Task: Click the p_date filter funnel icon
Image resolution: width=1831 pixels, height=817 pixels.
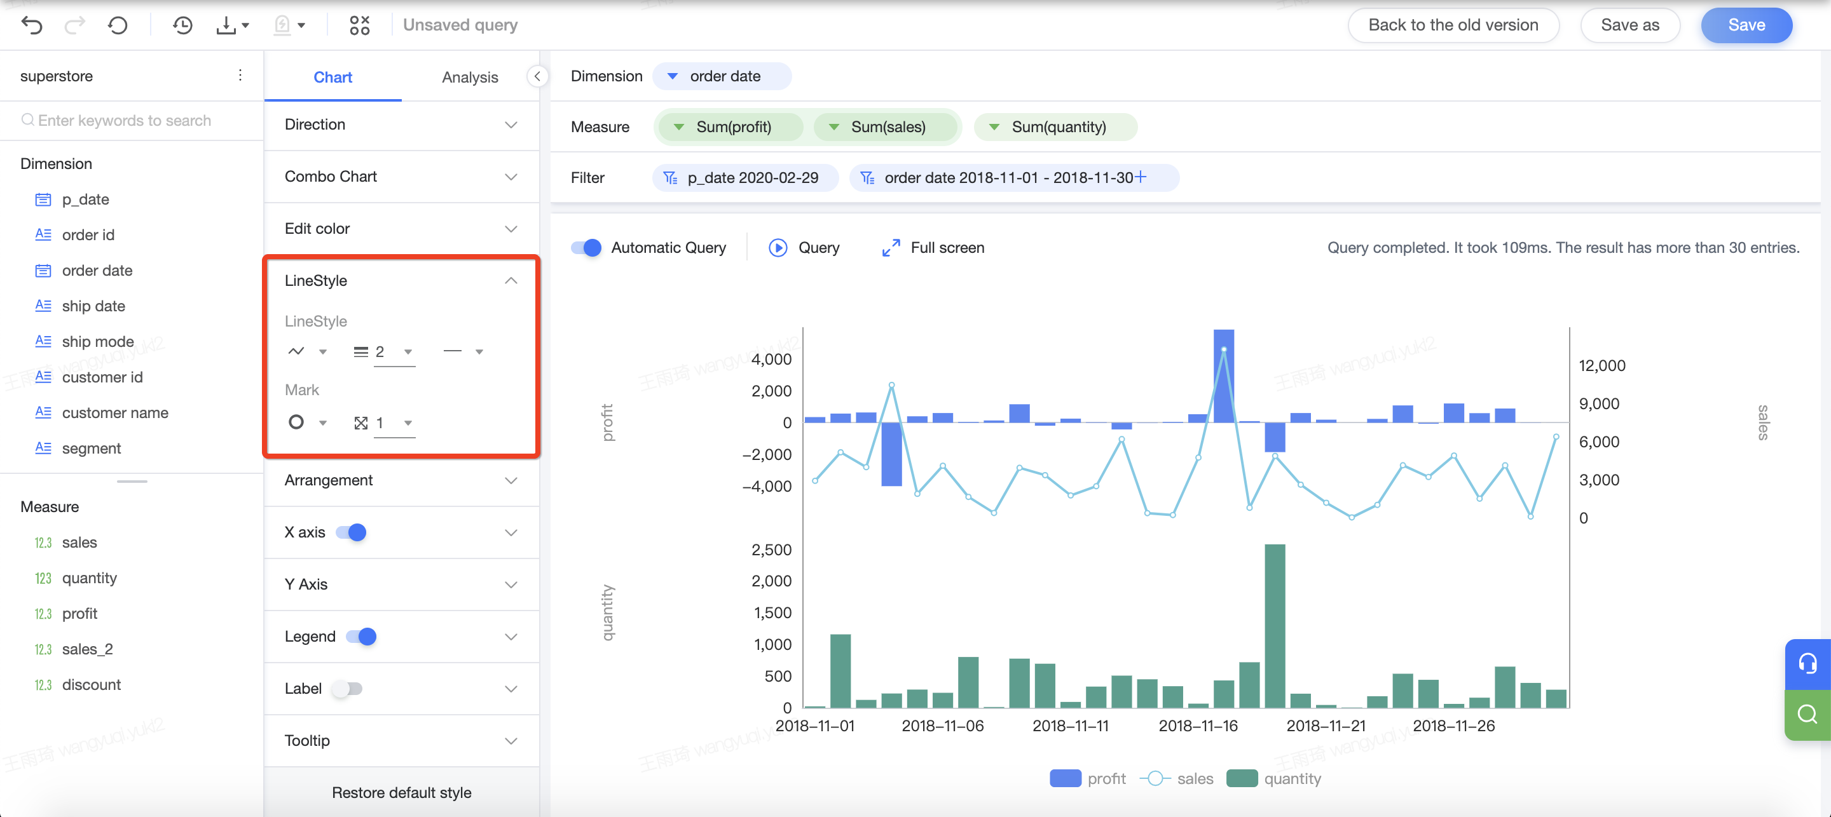Action: pyautogui.click(x=670, y=178)
